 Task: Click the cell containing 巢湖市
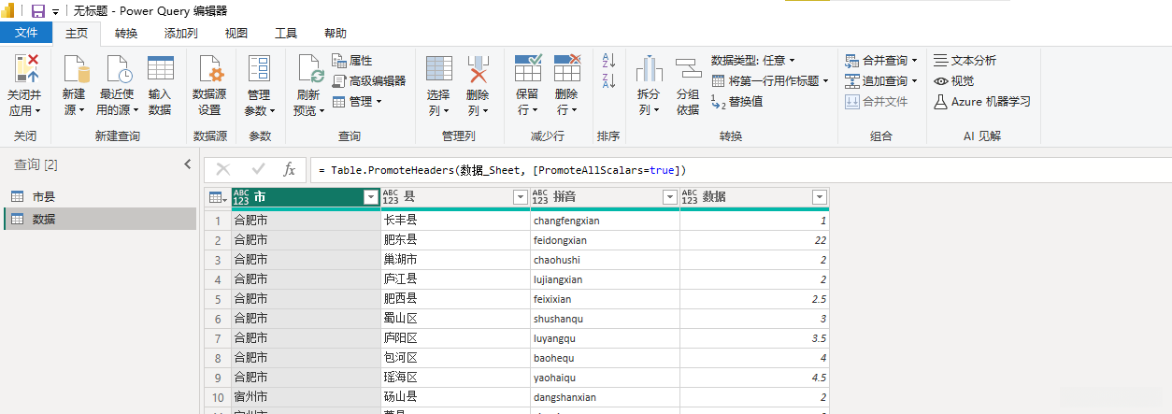pos(455,260)
